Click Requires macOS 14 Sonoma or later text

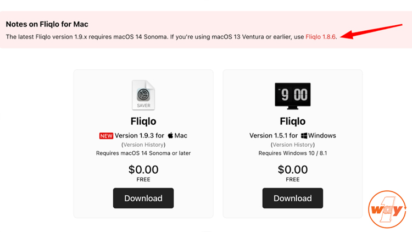click(143, 153)
